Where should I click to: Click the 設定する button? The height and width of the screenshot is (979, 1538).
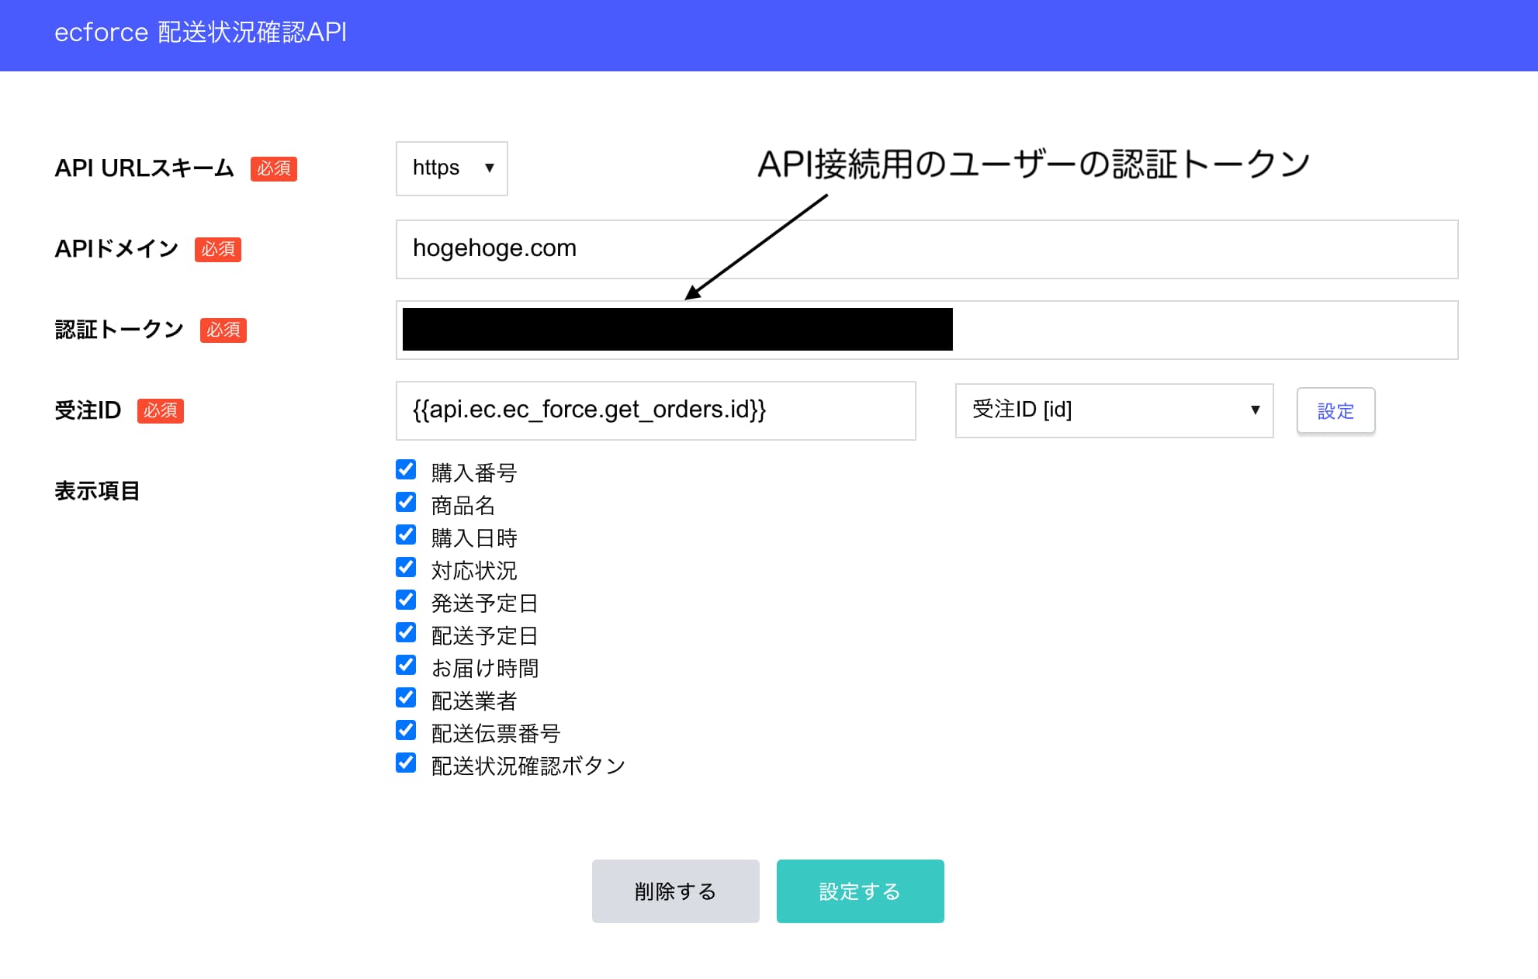coord(860,891)
